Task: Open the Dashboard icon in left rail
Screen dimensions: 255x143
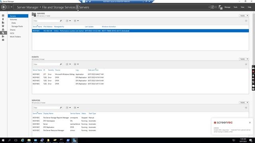Action: [3, 15]
